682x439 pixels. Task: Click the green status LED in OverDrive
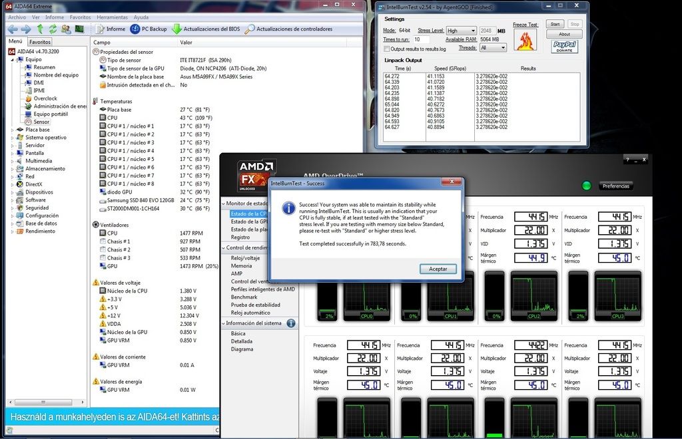pyautogui.click(x=586, y=186)
